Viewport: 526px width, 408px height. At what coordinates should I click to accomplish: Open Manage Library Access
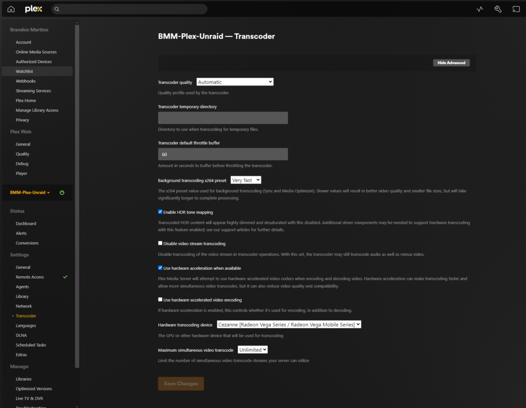tap(37, 110)
